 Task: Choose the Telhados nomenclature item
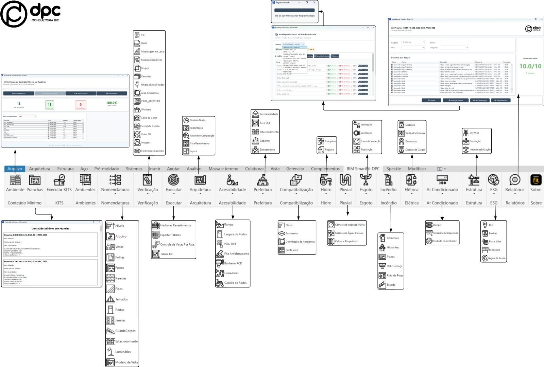tap(117, 299)
